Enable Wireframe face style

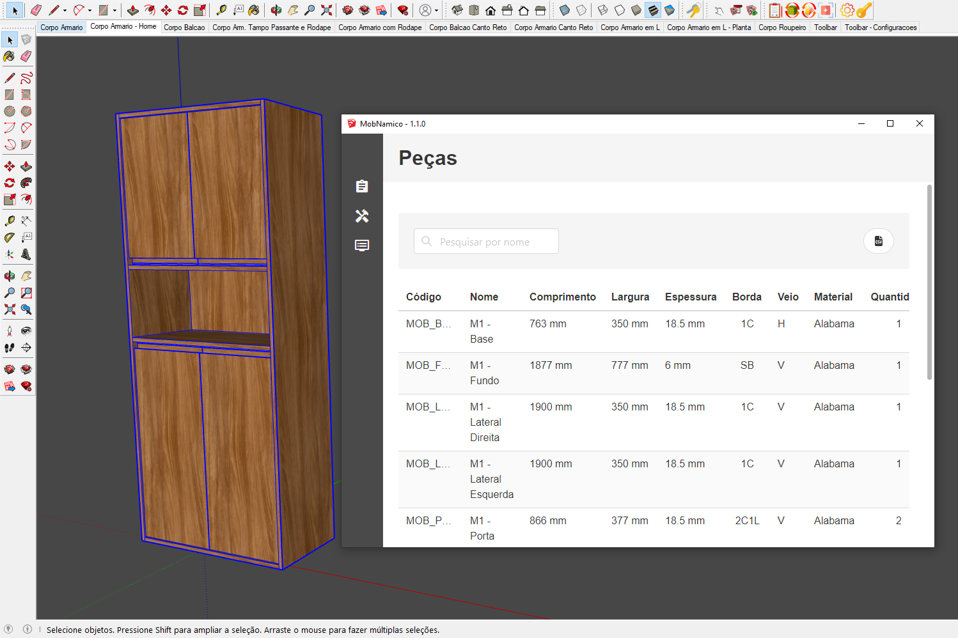(x=602, y=10)
